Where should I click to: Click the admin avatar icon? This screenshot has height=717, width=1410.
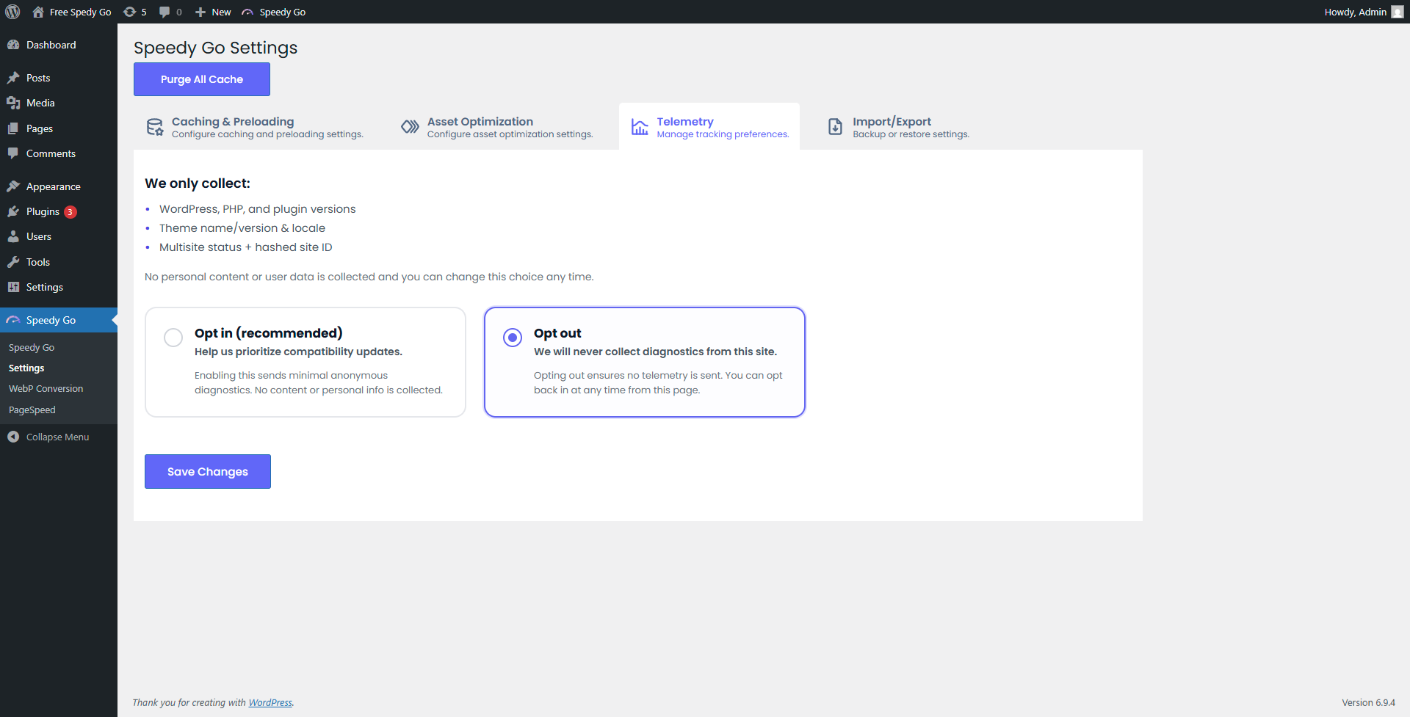[x=1397, y=12]
